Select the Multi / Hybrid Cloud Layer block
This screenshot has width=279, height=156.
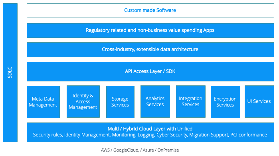150,132
